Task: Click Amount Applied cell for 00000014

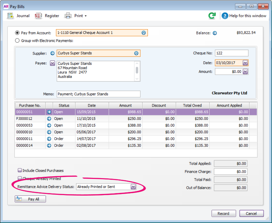Action: 229,145
